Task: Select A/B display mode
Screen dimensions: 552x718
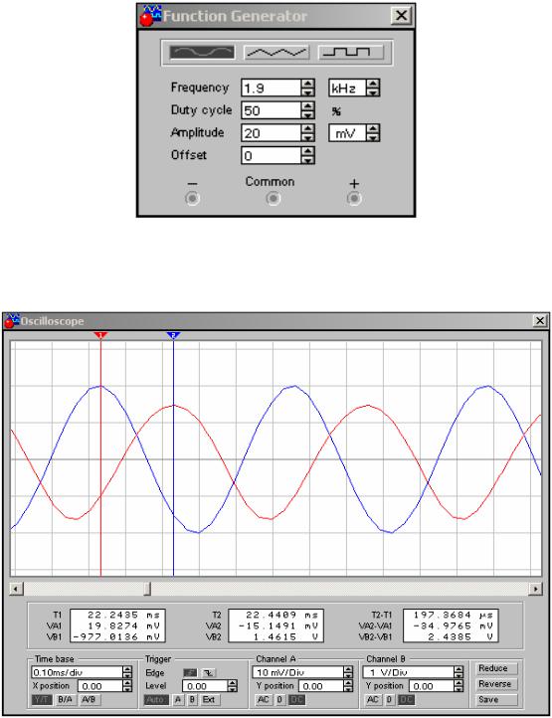Action: (x=89, y=700)
